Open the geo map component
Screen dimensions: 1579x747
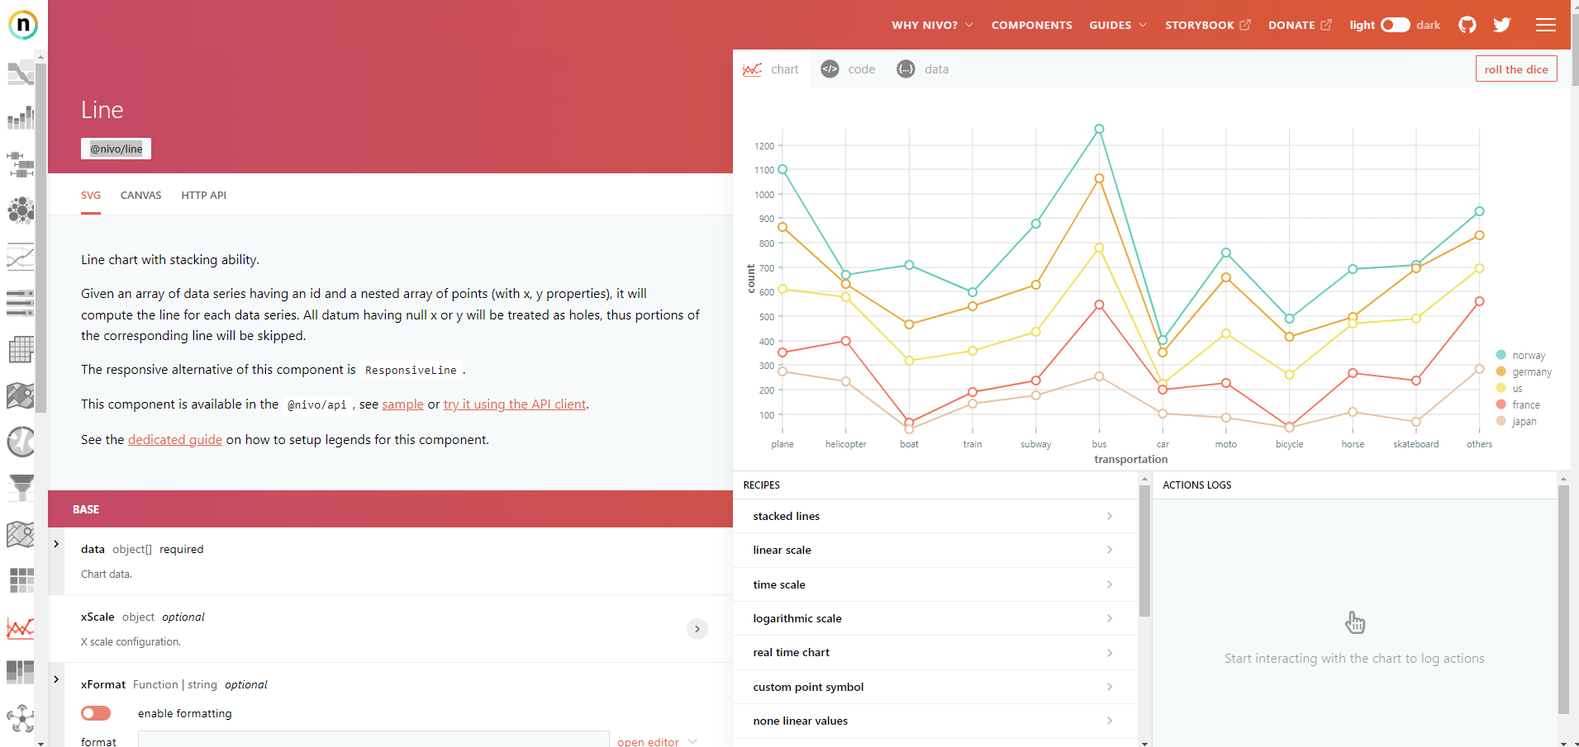[x=21, y=534]
